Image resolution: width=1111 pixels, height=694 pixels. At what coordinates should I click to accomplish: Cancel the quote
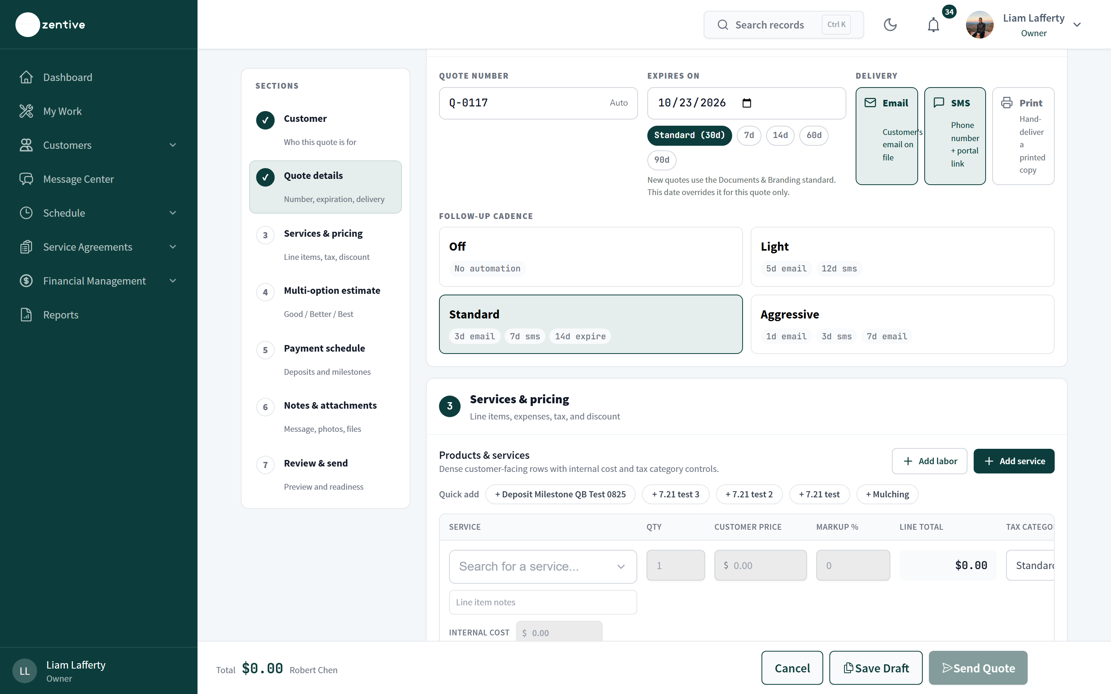pyautogui.click(x=792, y=668)
